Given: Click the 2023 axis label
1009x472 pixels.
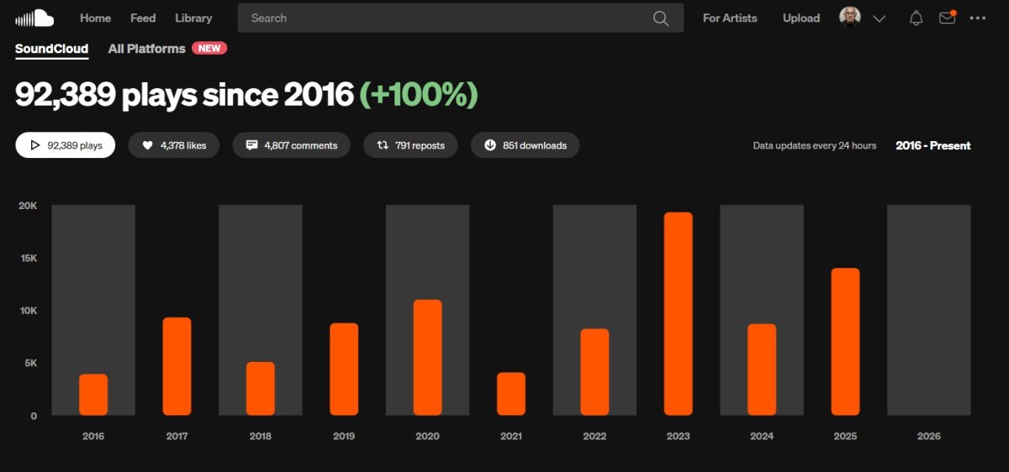Looking at the screenshot, I should tap(678, 436).
